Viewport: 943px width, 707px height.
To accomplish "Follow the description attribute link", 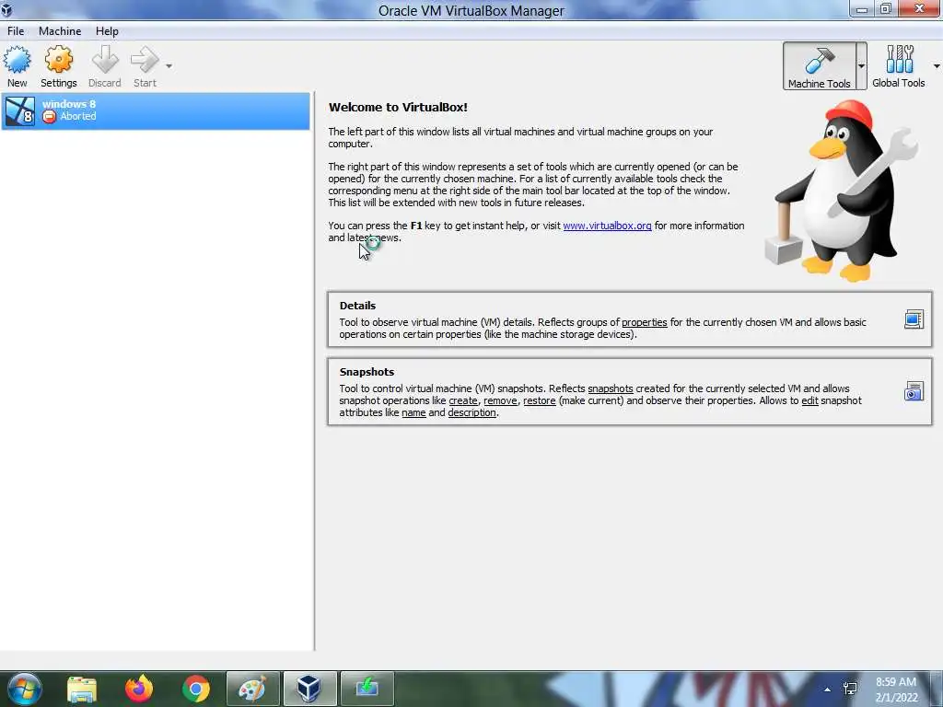I will (472, 412).
